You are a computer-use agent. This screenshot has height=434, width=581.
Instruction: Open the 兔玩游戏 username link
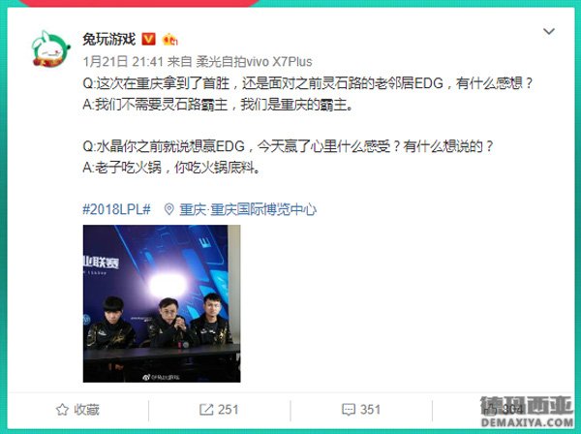[108, 39]
